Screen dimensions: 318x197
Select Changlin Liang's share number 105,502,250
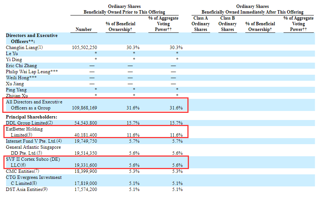pos(84,48)
